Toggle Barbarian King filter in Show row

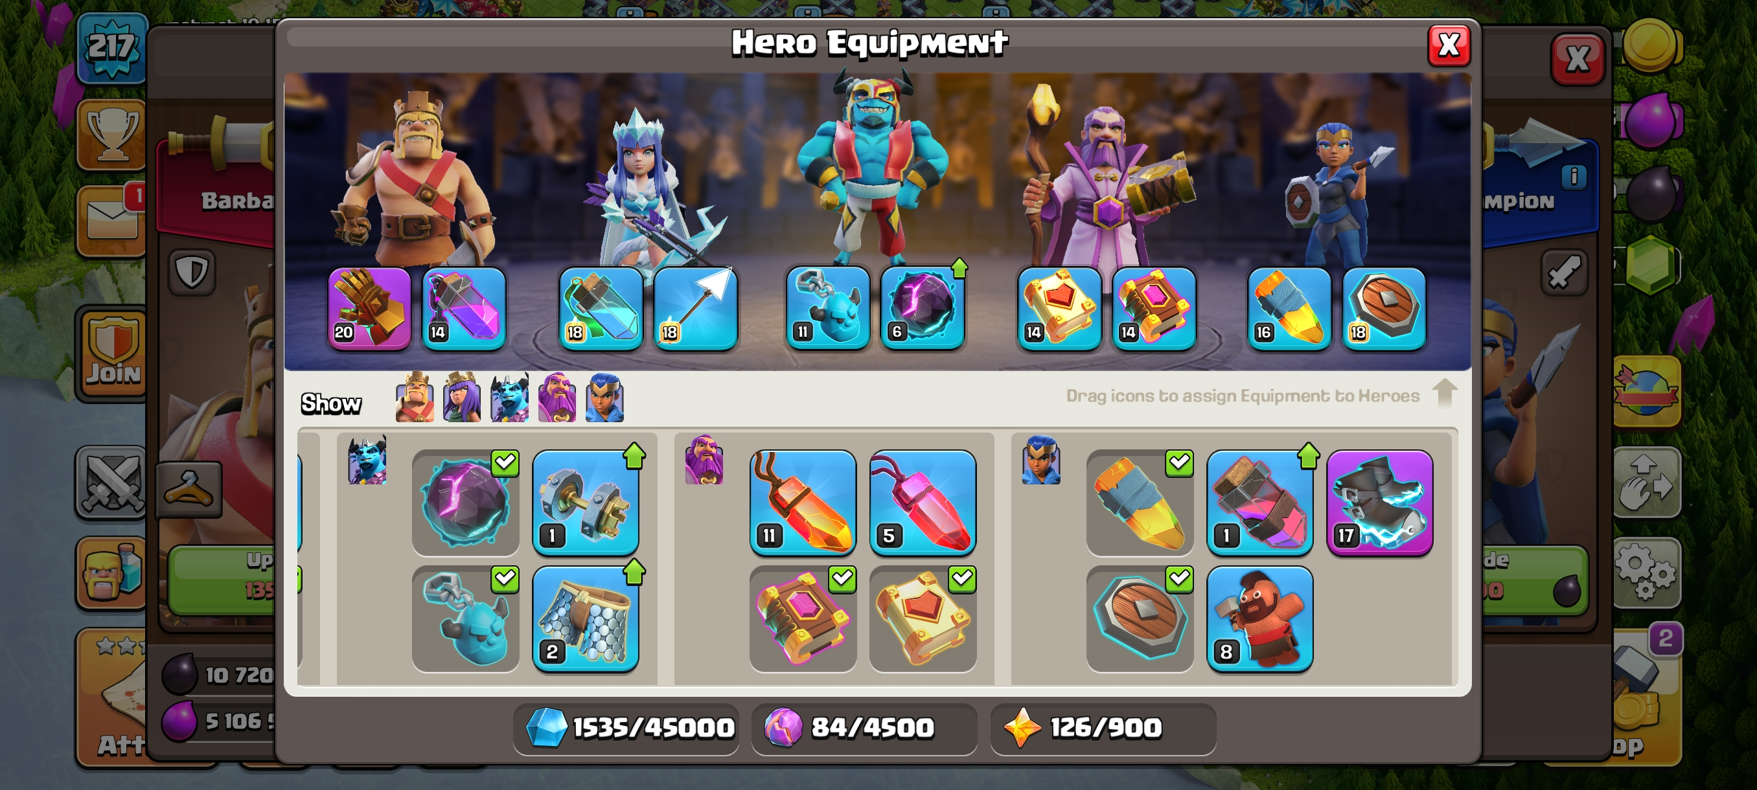[x=415, y=398]
